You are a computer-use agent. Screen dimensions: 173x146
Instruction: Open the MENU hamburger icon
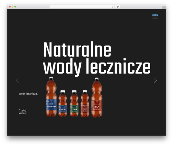[x=155, y=17]
